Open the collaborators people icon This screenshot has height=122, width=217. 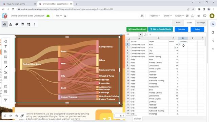[x=142, y=16]
